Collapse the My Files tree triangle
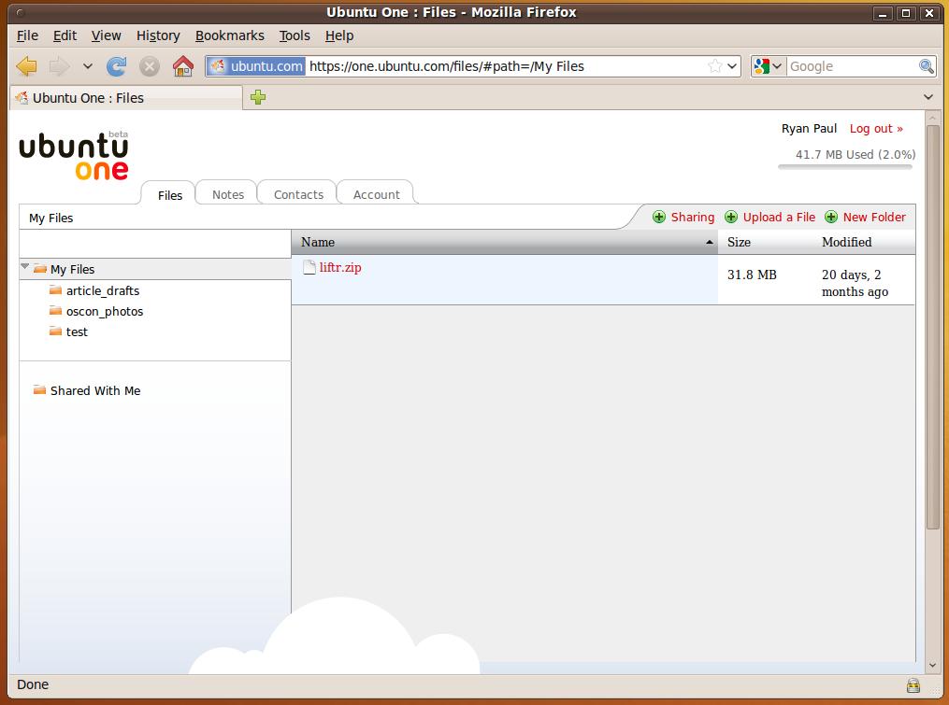The image size is (949, 705). pos(25,266)
